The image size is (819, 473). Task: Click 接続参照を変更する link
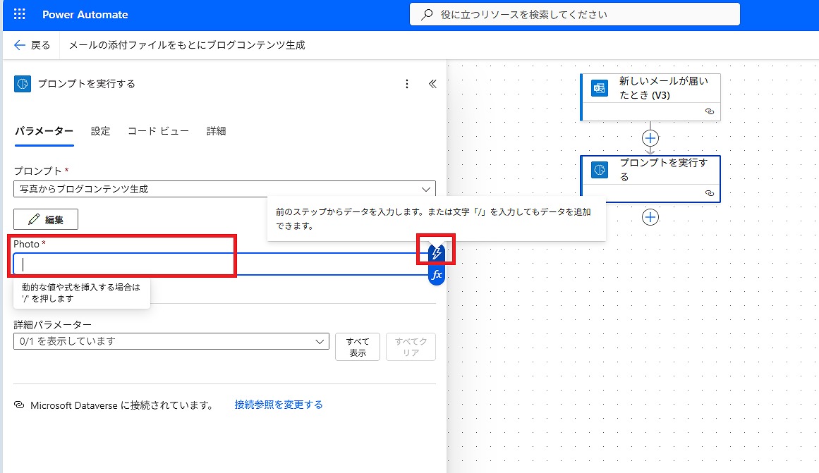pos(279,405)
